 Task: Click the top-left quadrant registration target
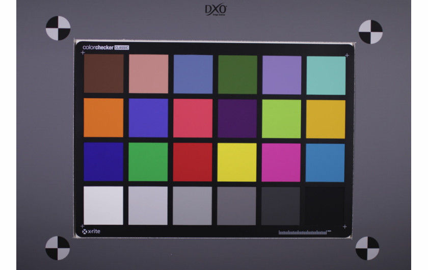(58, 28)
